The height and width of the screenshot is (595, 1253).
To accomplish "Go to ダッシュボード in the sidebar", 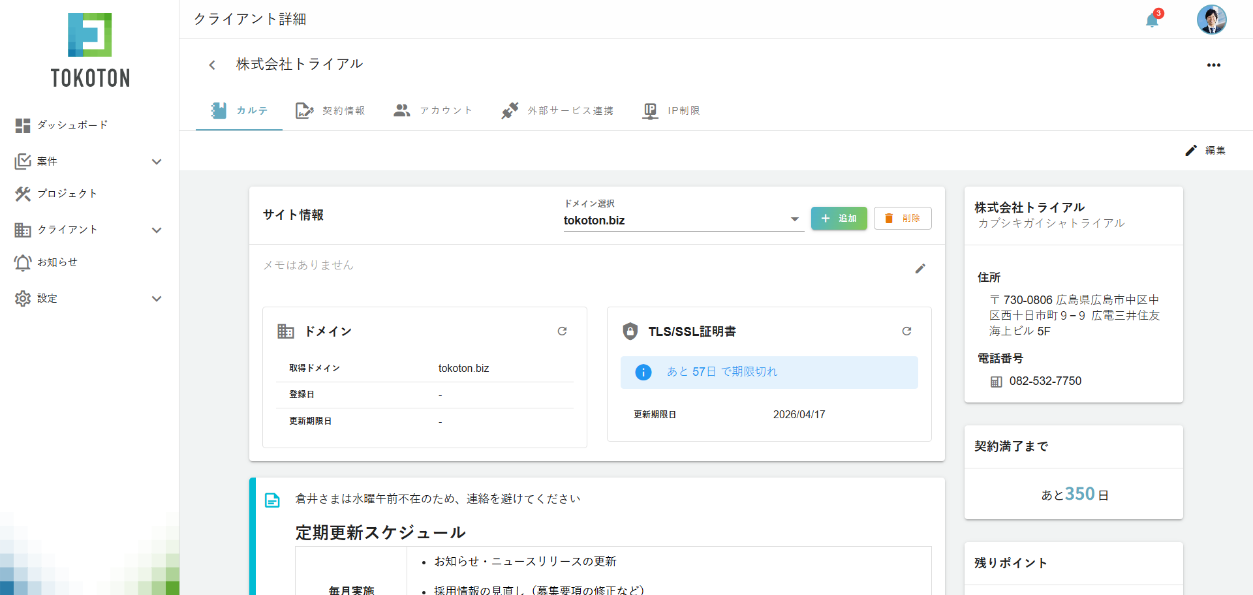I will (x=72, y=125).
